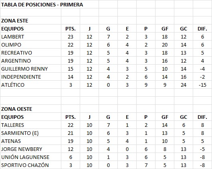The height and width of the screenshot is (169, 212).
Task: Click the Zona Oeste DIF. header cell
Action: [x=202, y=117]
